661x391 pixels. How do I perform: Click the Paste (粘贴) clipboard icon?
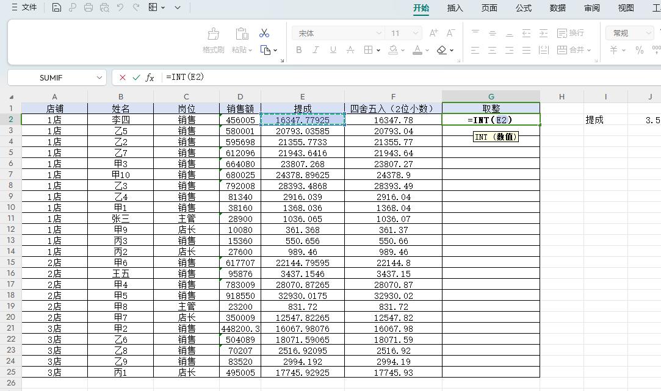point(242,34)
